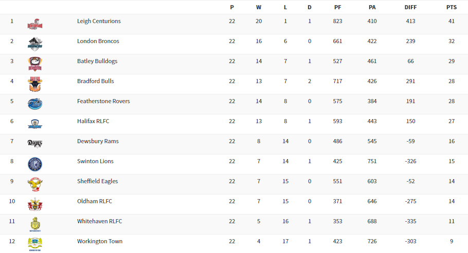This screenshot has height=253, width=468.
Task: Click the Whitehaven RLFC team logo
Action: pyautogui.click(x=35, y=224)
